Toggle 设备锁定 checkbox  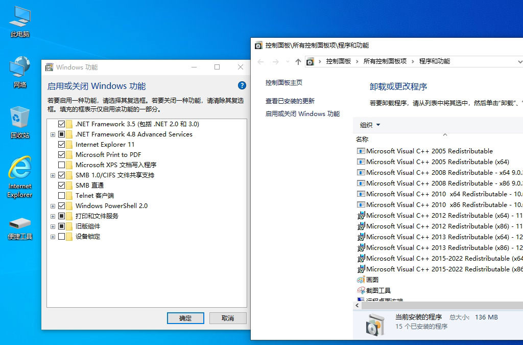point(61,237)
